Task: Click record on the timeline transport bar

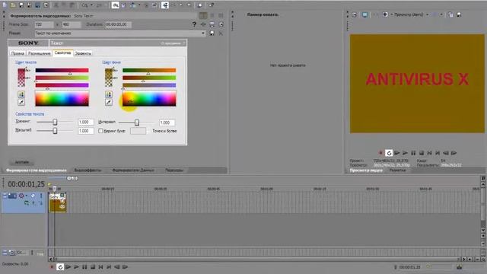Action: 52,267
